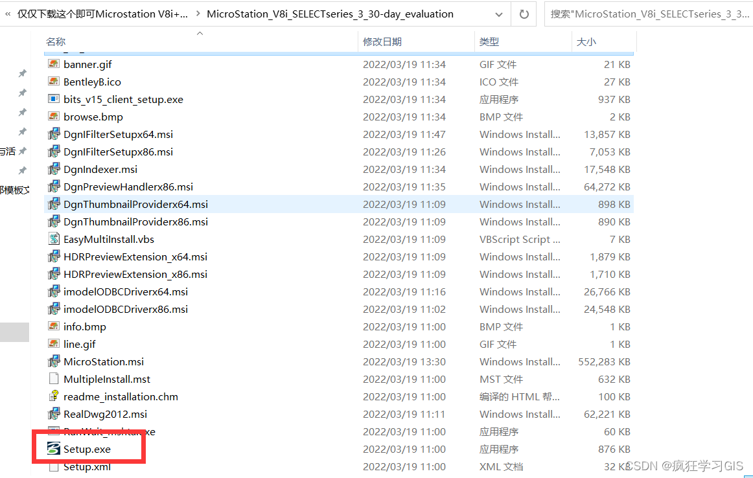Screen dimensions: 753x478
Task: Select the file name readme_installation.chm
Action: click(121, 396)
